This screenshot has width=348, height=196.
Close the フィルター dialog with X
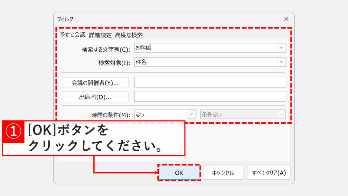(286, 19)
